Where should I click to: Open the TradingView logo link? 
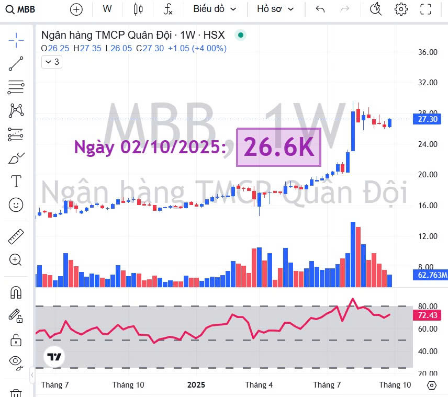(x=54, y=356)
